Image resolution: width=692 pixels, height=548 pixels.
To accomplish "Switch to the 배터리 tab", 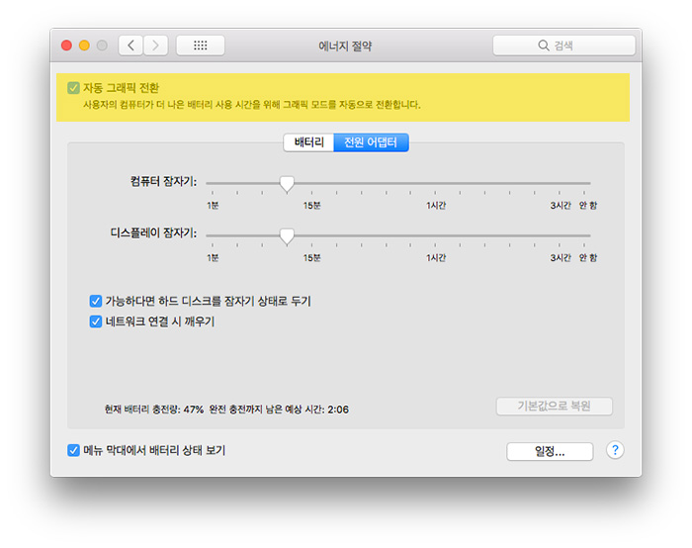I will 308,142.
